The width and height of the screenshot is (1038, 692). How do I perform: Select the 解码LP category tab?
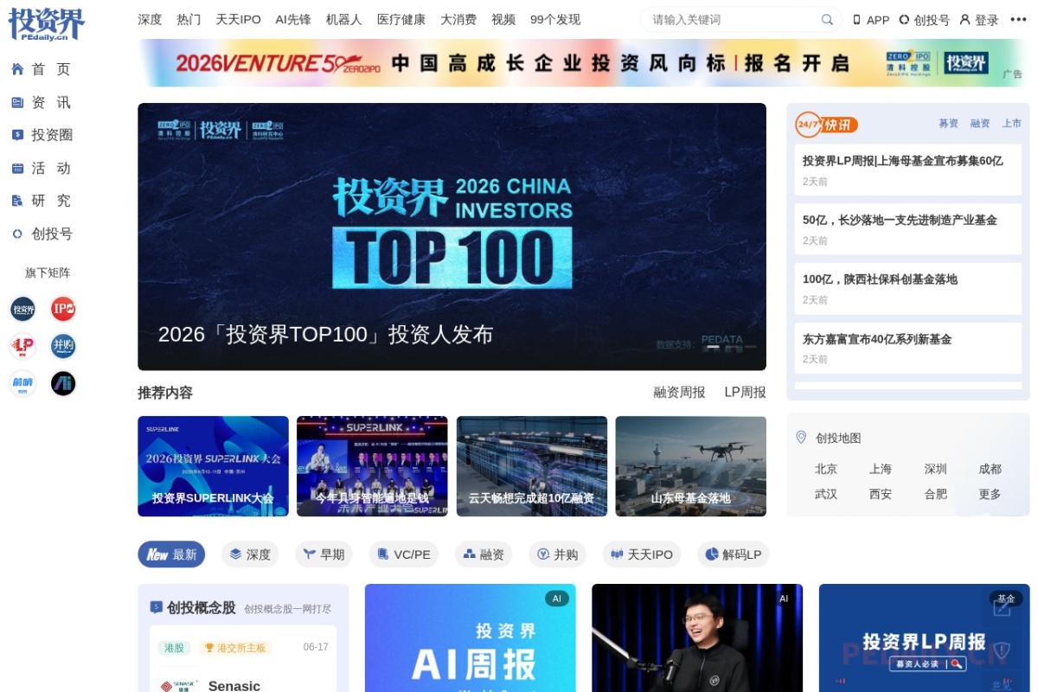point(733,554)
